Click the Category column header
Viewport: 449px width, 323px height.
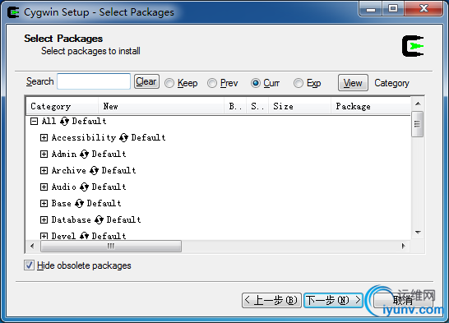pos(62,106)
